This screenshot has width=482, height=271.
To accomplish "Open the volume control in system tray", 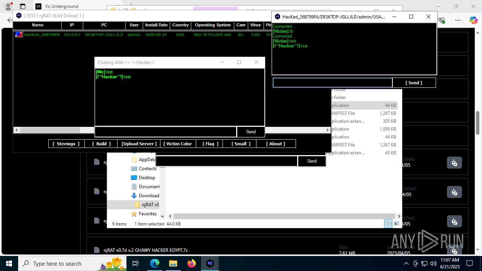I will click(433, 263).
